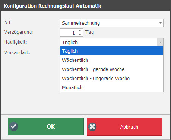The height and width of the screenshot is (140, 171).
Task: Increase Verzögerung with the up arrow
Action: tap(80, 31)
